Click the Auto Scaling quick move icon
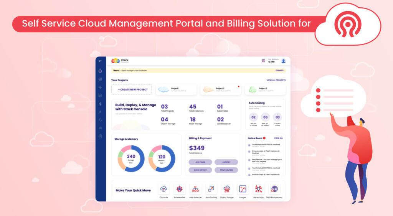 211,189
